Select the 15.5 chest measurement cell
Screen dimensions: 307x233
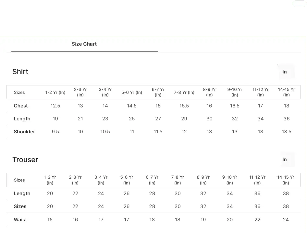point(184,106)
